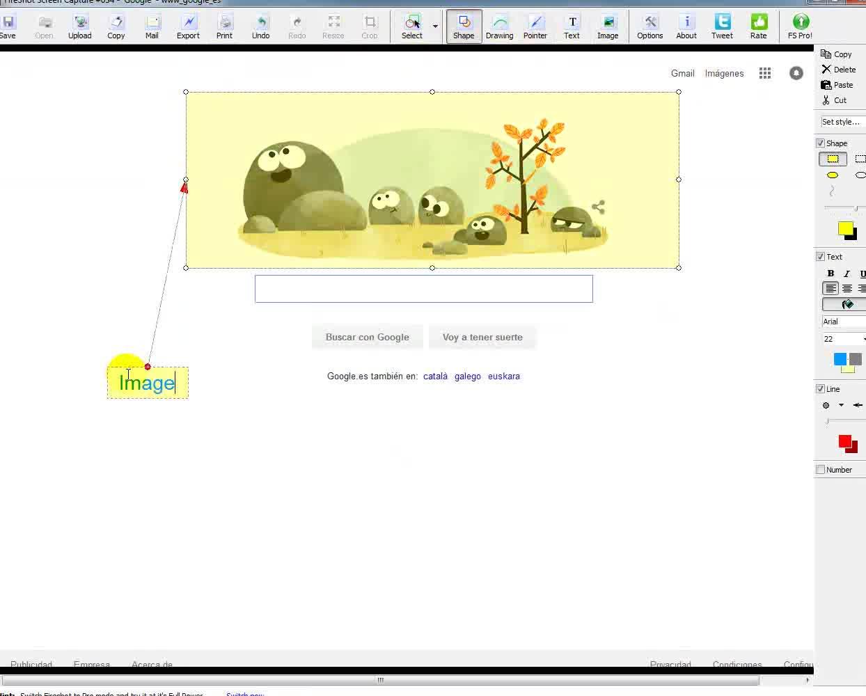This screenshot has height=696, width=866.
Task: Print the capture
Action: pos(224,27)
